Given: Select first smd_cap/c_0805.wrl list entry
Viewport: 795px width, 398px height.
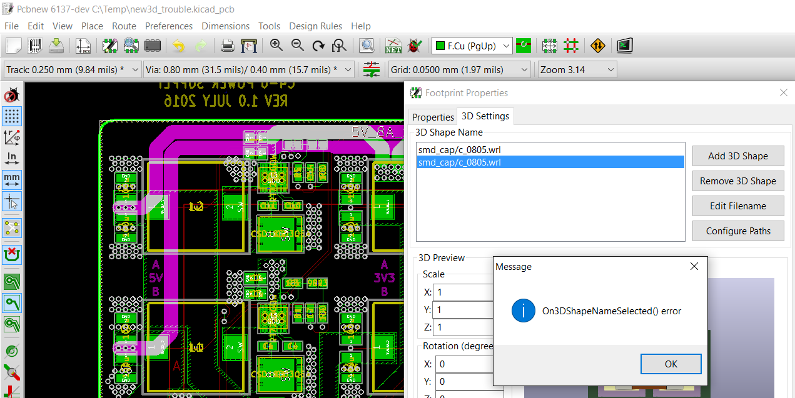Looking at the screenshot, I should [460, 150].
